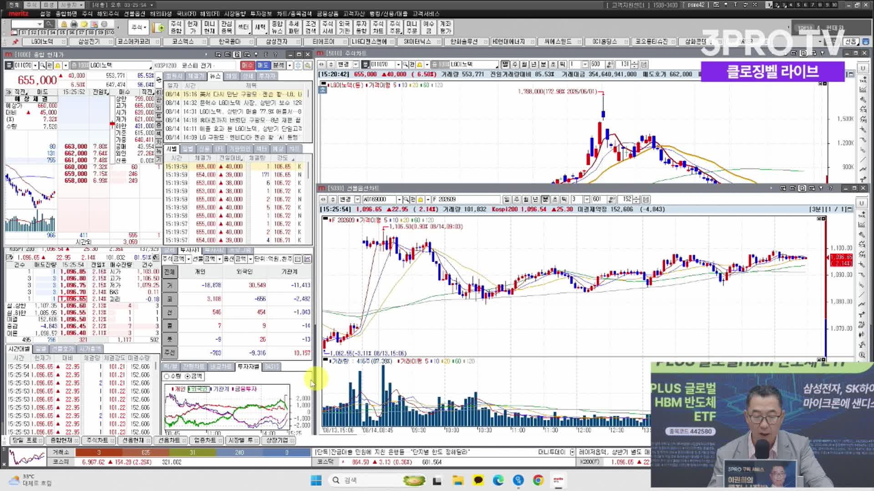
Task: Open the 주식 dropdown in main toolbar
Action: (139, 28)
